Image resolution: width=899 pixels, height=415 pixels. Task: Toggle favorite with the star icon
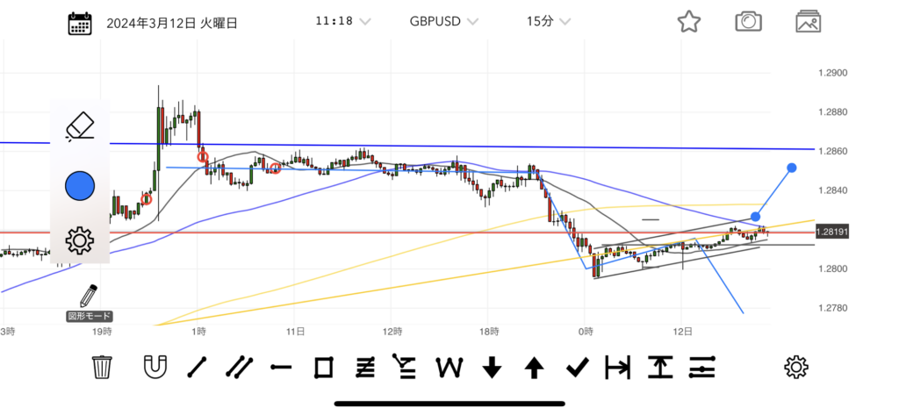[689, 22]
